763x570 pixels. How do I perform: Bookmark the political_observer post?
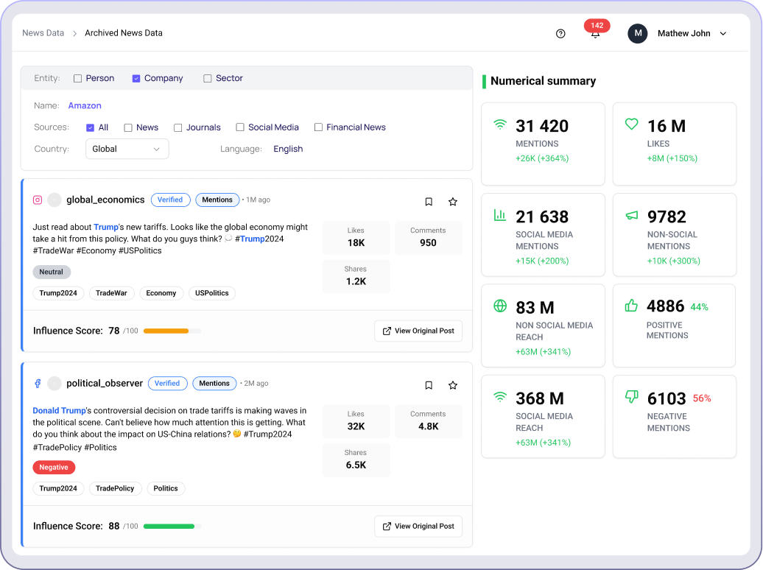point(429,385)
